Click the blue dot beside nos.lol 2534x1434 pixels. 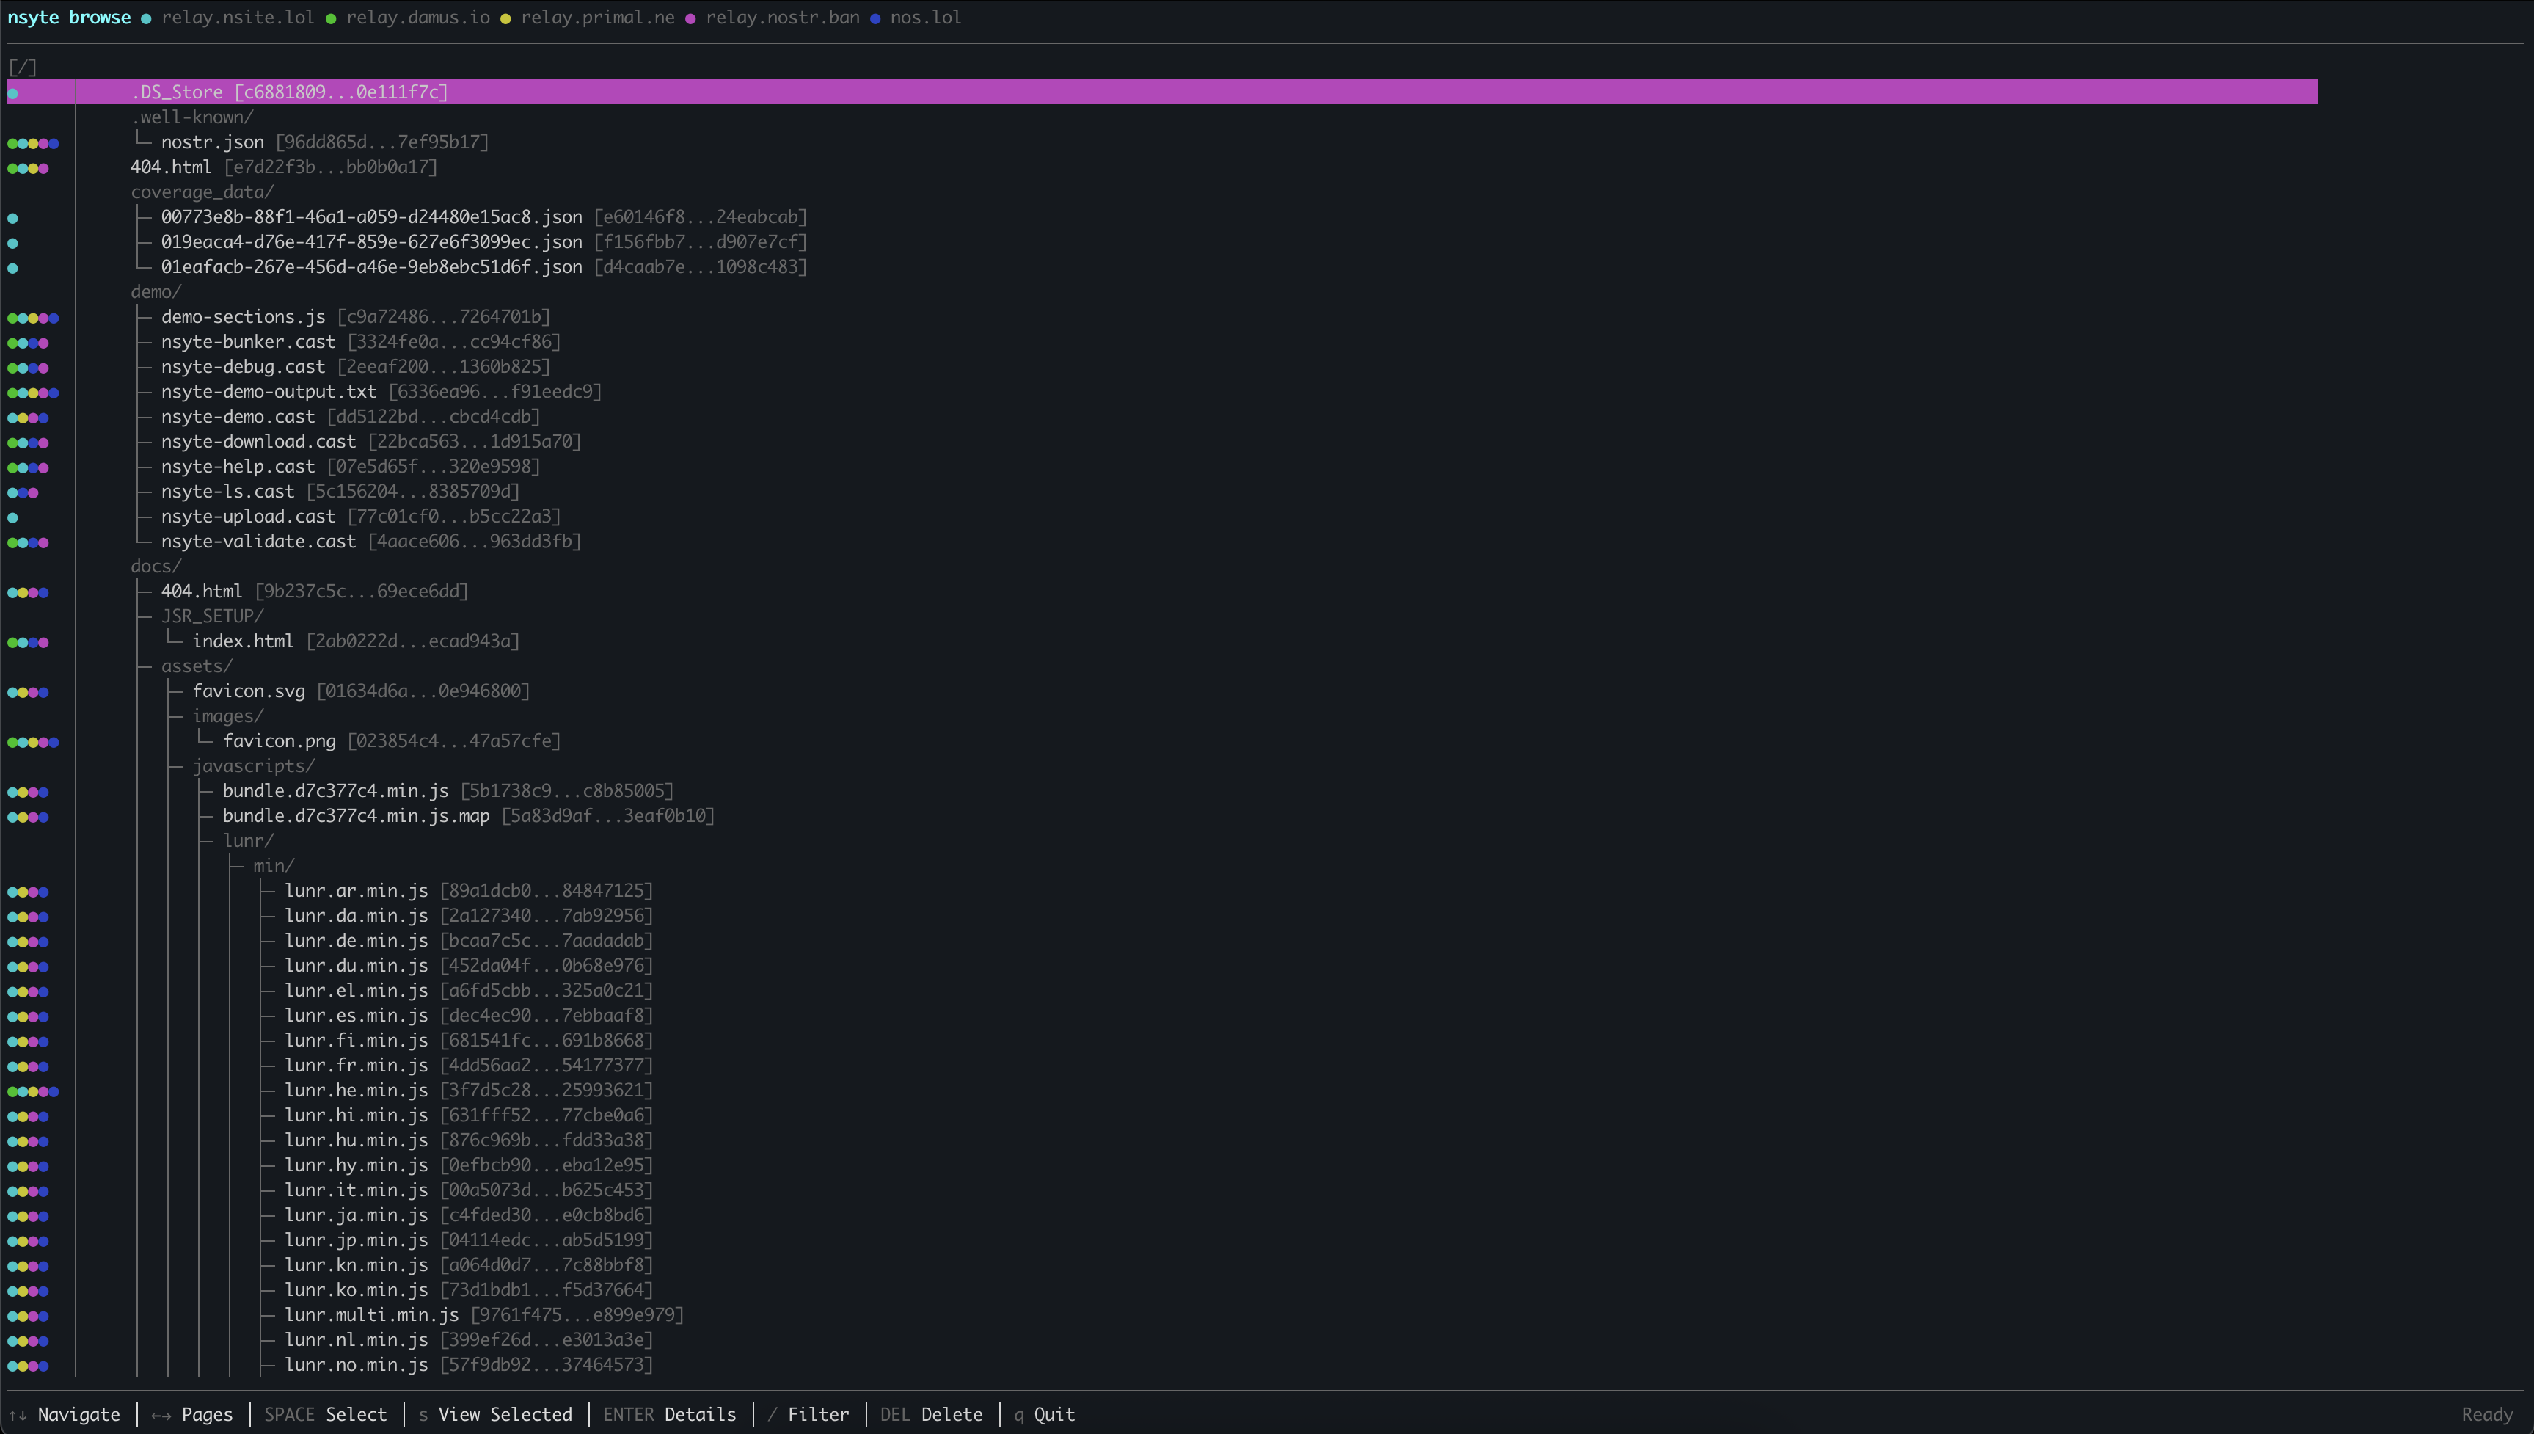(x=875, y=18)
